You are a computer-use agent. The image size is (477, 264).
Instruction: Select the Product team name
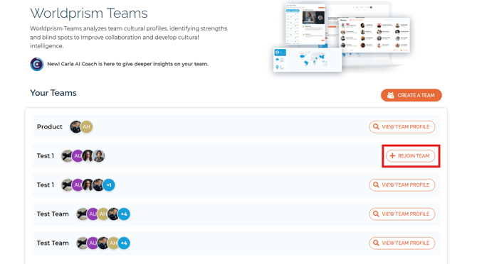pyautogui.click(x=50, y=127)
